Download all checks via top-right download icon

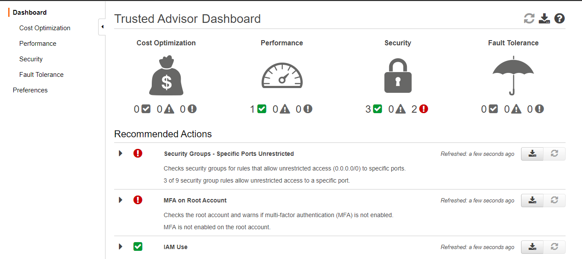[544, 19]
